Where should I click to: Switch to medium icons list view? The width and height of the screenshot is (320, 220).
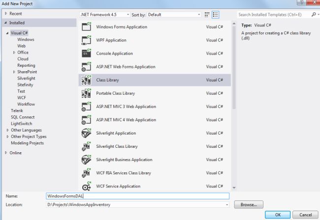tap(215, 15)
